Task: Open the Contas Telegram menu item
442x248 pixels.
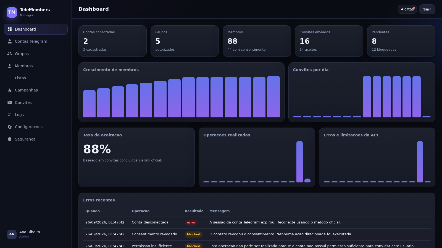Action: (36, 41)
